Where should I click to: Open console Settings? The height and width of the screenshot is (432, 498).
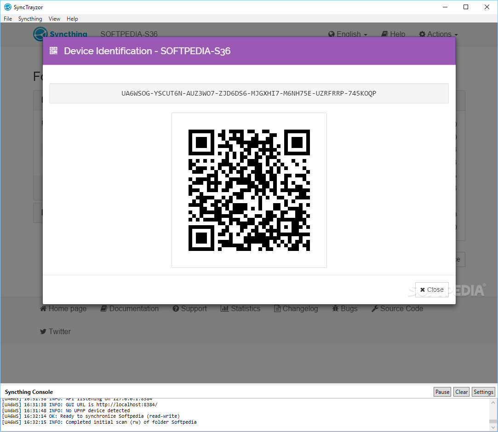[483, 392]
